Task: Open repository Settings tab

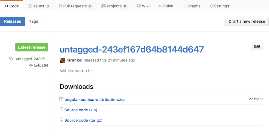Action: [x=219, y=6]
